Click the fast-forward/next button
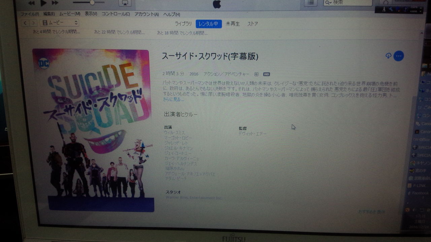The height and width of the screenshot is (242, 431). click(x=55, y=3)
